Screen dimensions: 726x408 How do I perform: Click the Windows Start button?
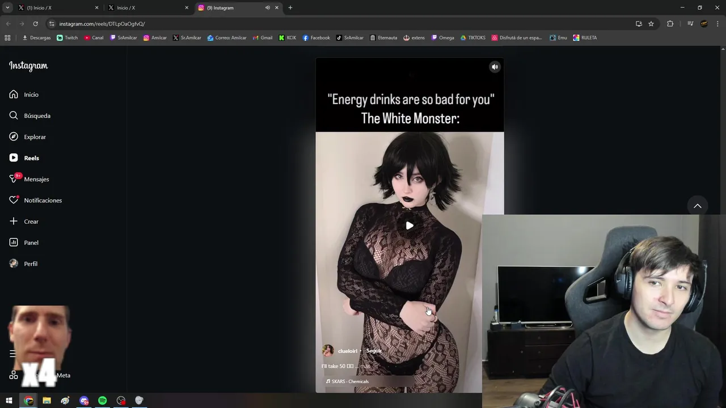pos(9,401)
